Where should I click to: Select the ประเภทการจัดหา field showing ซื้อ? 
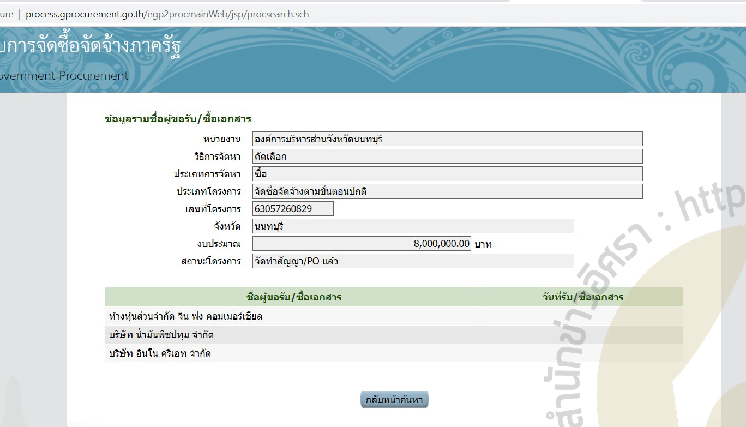point(446,173)
